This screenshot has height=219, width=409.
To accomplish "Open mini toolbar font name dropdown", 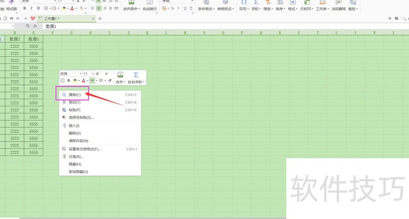I will coord(81,74).
